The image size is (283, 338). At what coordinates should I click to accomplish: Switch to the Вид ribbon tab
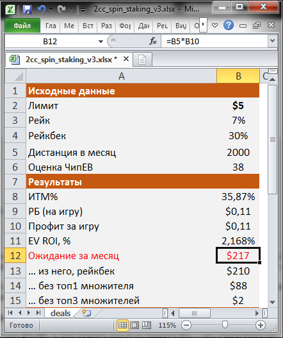pos(181,26)
